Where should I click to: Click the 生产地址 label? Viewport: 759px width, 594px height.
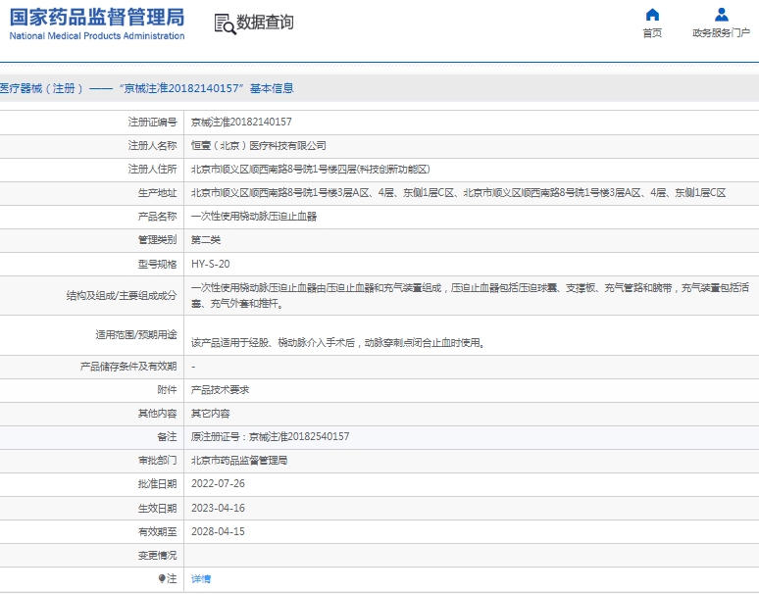(x=157, y=193)
